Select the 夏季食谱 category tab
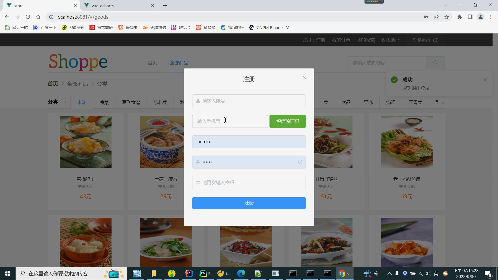The image size is (498, 280). (x=131, y=102)
